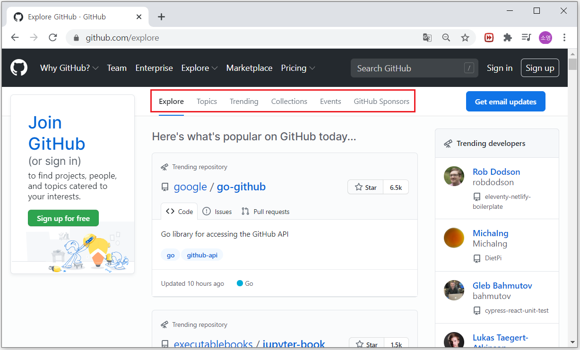Star the executablebooks/jupyter-book repository
This screenshot has width=580, height=350.
click(x=367, y=344)
